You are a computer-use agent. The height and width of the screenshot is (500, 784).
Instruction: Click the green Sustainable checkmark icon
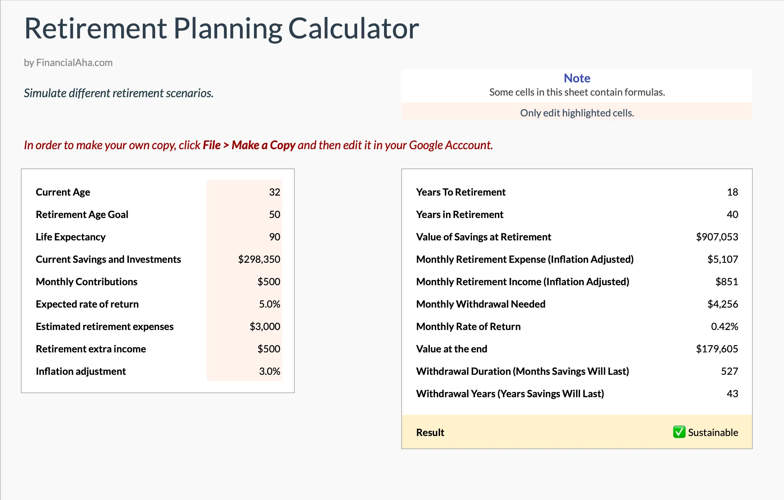coord(679,432)
